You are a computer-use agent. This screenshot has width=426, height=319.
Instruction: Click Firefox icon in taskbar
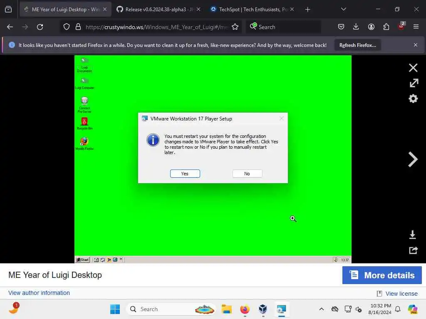click(245, 309)
